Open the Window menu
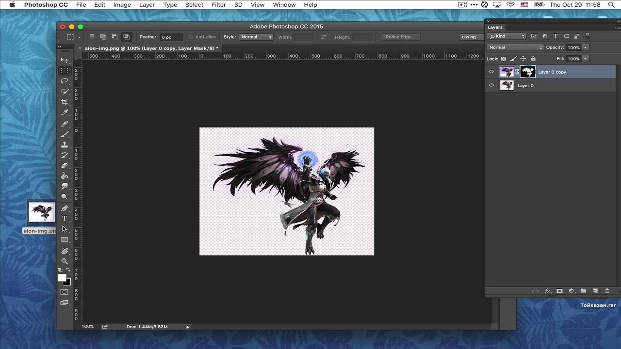The image size is (621, 349). pos(284,5)
